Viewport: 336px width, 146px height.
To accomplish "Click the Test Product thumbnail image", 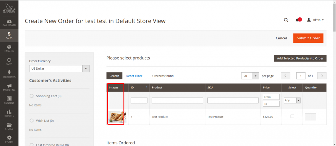I will pyautogui.click(x=117, y=117).
